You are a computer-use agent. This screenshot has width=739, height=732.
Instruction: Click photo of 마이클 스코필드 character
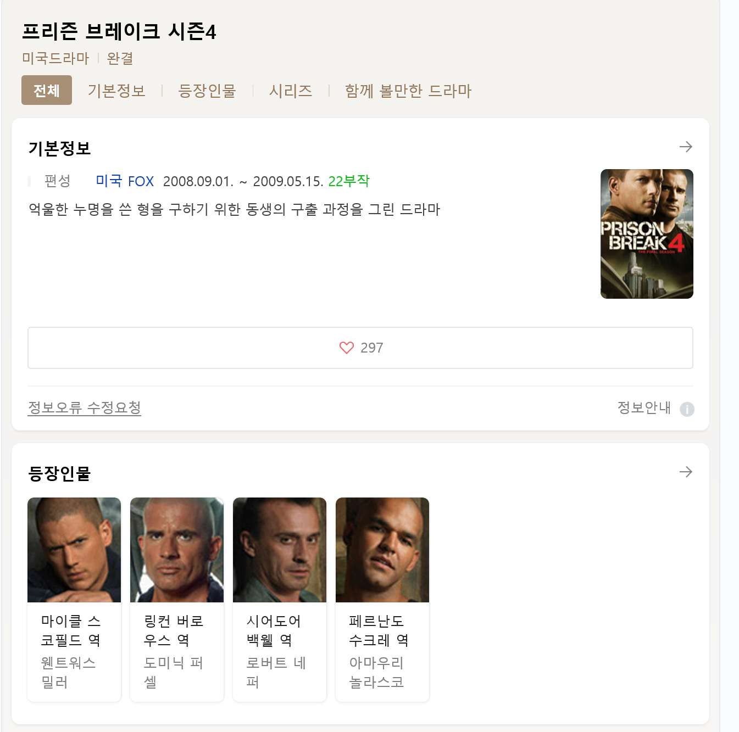point(74,550)
